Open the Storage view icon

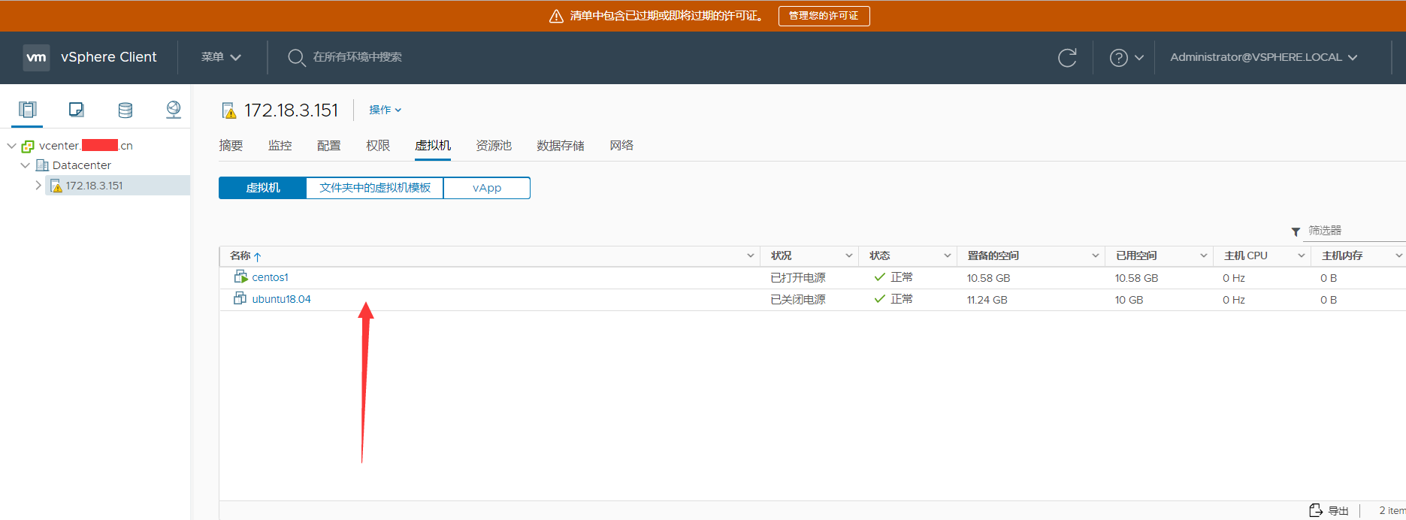click(x=125, y=110)
